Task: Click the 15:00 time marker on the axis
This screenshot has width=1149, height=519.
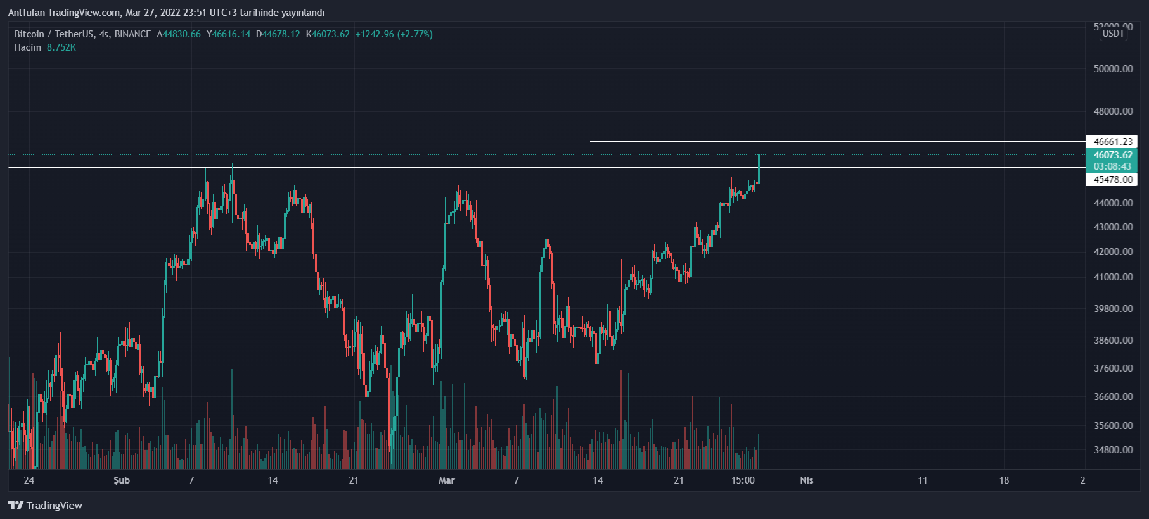Action: point(743,480)
